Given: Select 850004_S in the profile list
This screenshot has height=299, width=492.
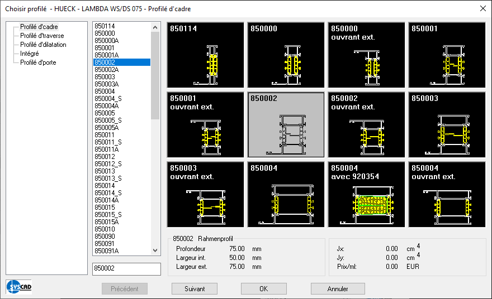Looking at the screenshot, I should tap(122, 99).
